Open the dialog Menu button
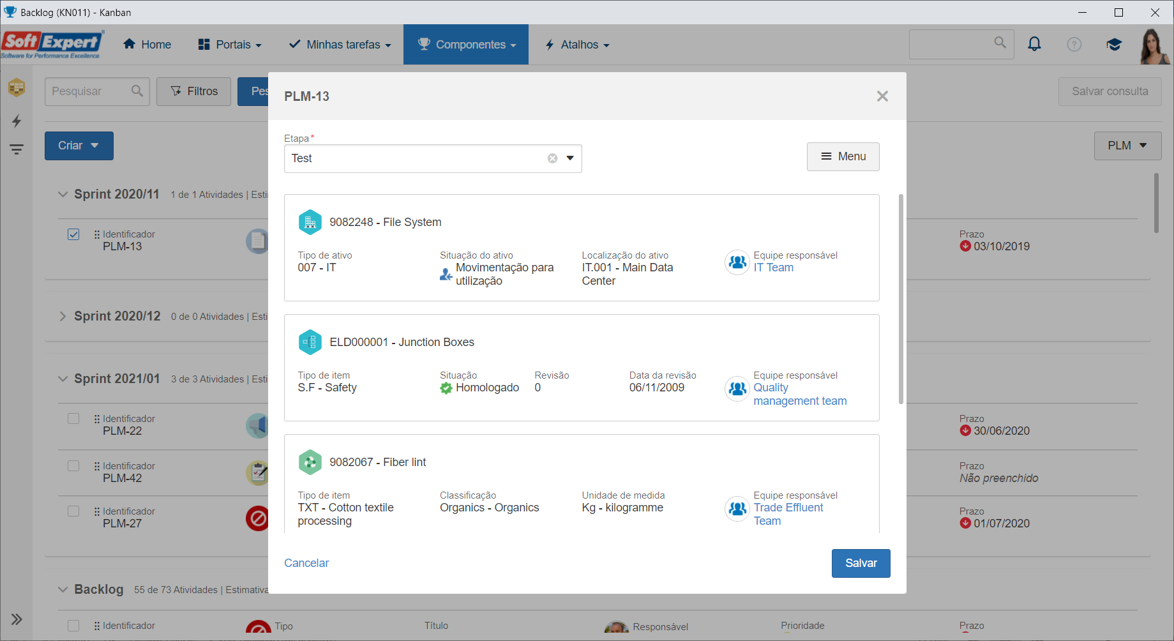1174x641 pixels. coord(843,156)
